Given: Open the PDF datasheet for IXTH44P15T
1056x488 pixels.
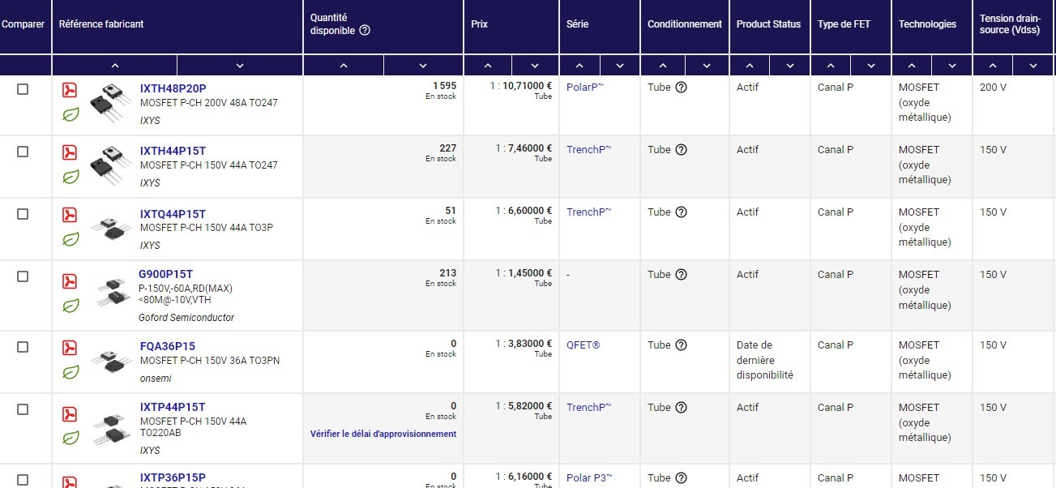Looking at the screenshot, I should [71, 152].
